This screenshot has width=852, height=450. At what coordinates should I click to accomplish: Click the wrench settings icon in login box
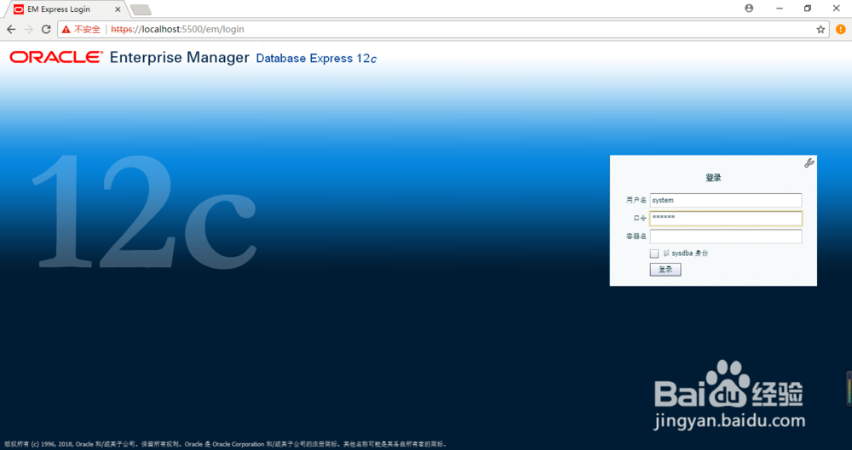pyautogui.click(x=809, y=162)
